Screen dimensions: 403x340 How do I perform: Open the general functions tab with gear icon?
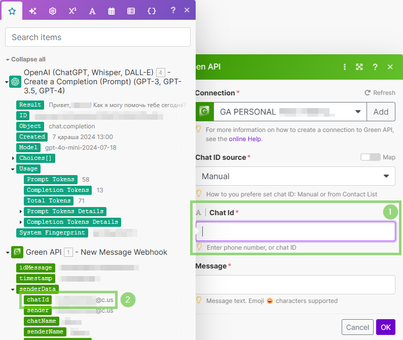click(x=52, y=11)
